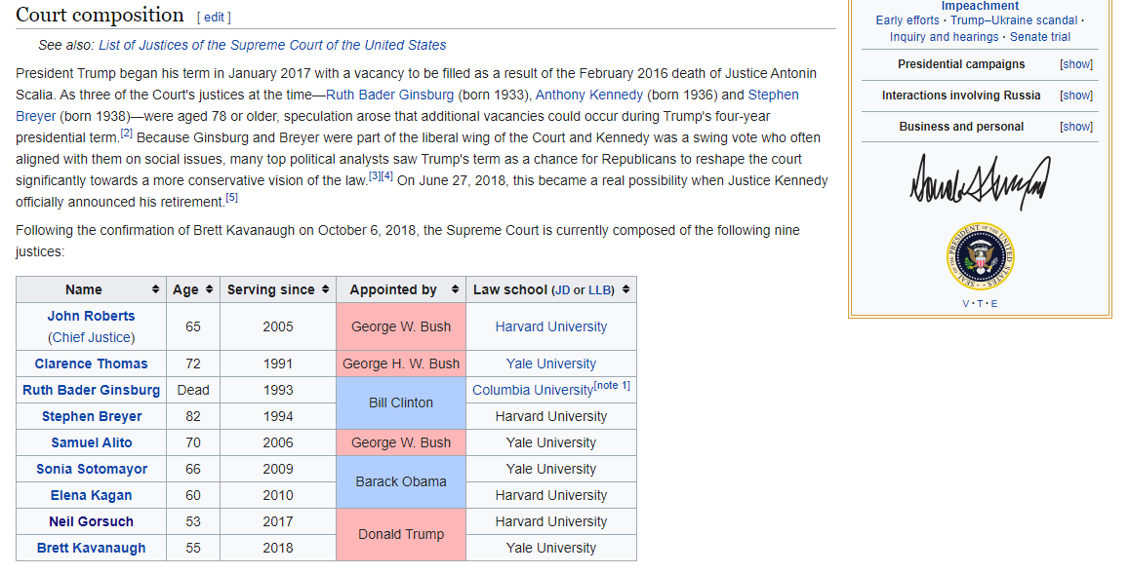Open citation reference 3
The height and width of the screenshot is (574, 1129).
(375, 175)
